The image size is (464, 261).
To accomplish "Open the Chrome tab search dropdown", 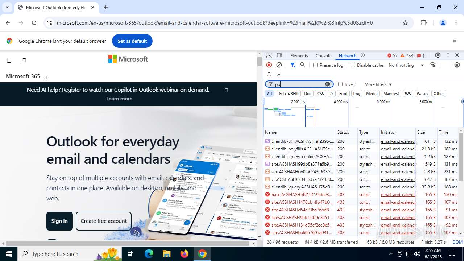I will pos(7,7).
